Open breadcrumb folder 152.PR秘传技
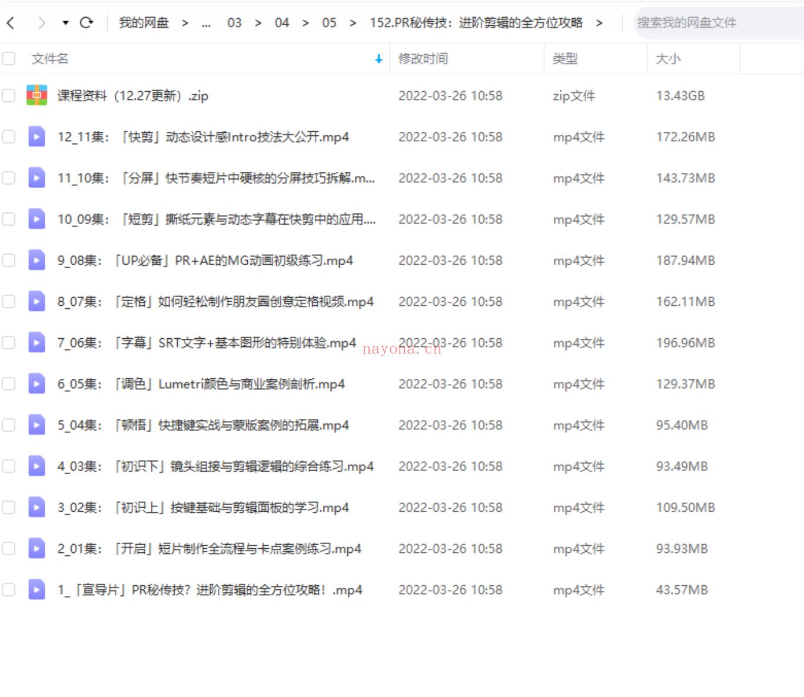Viewport: 804px width, 697px height. click(476, 23)
